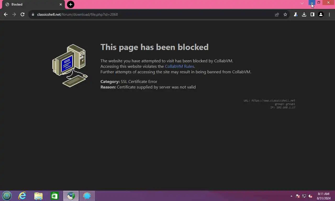Show hidden system tray icons
The height and width of the screenshot is (201, 335).
[291, 196]
